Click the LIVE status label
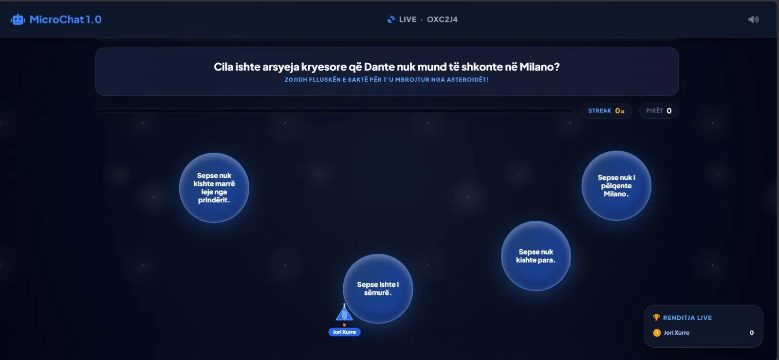 point(408,19)
